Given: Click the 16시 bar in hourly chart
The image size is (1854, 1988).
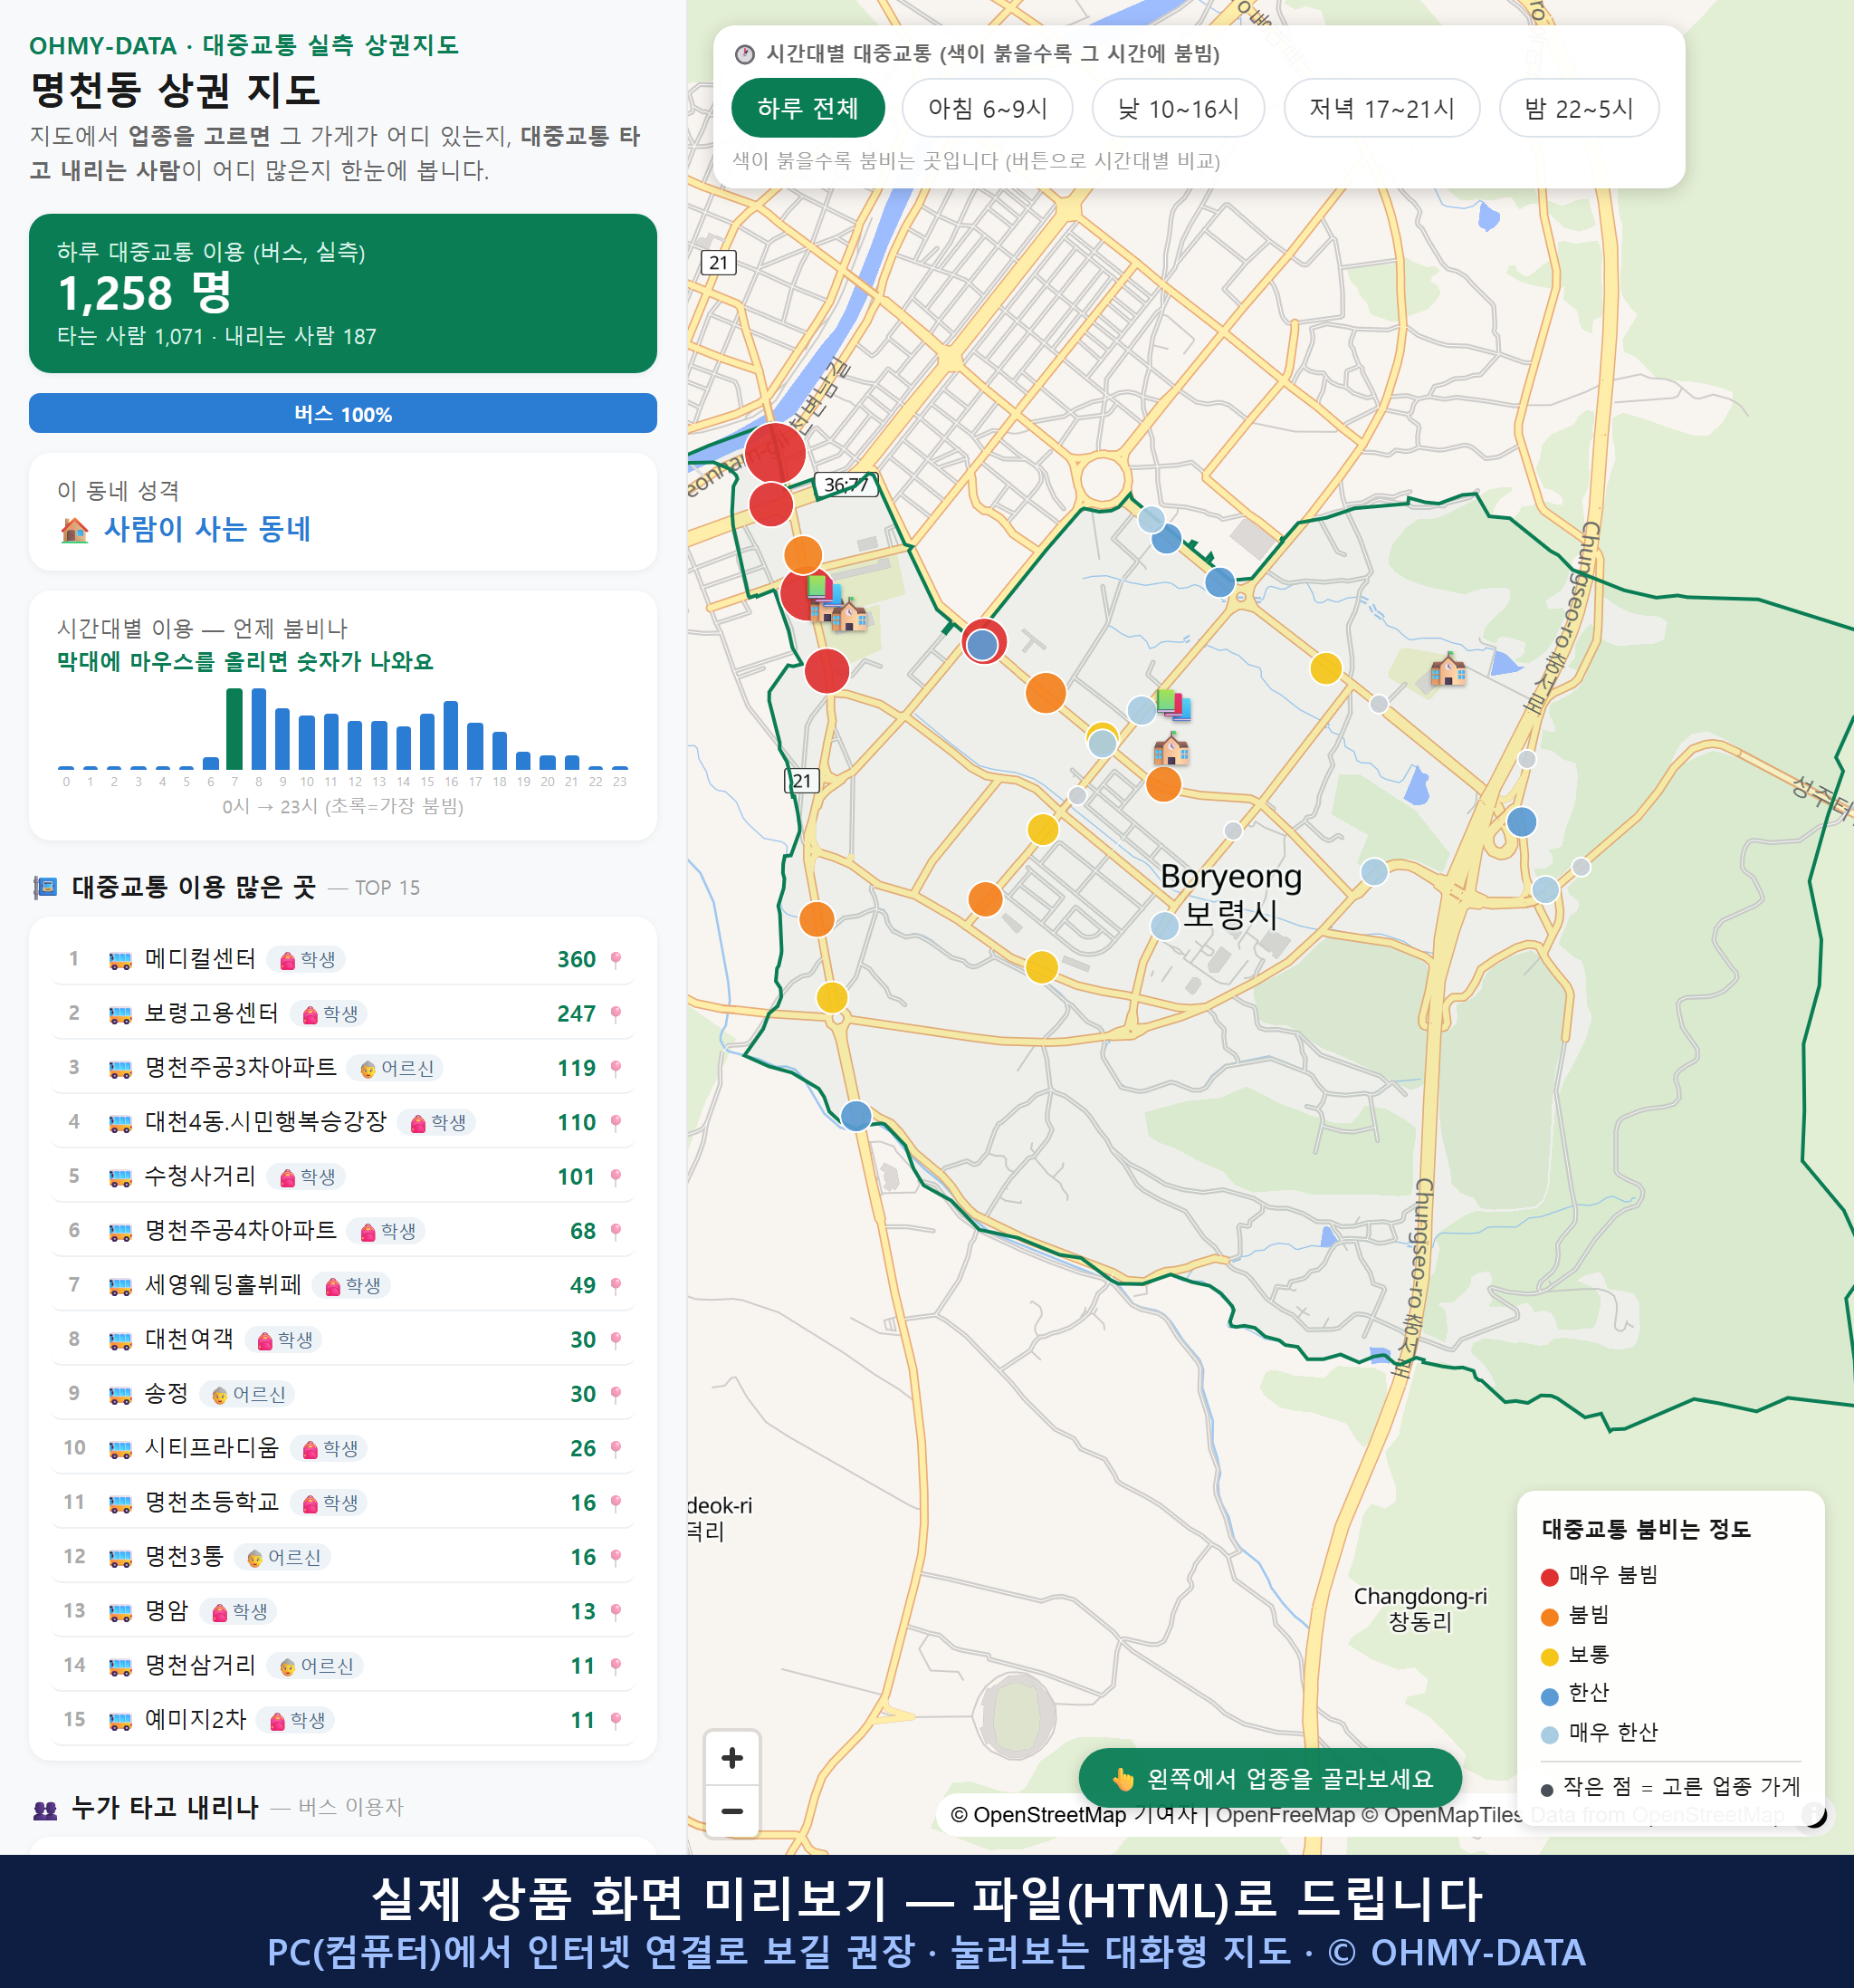Looking at the screenshot, I should coord(451,735).
